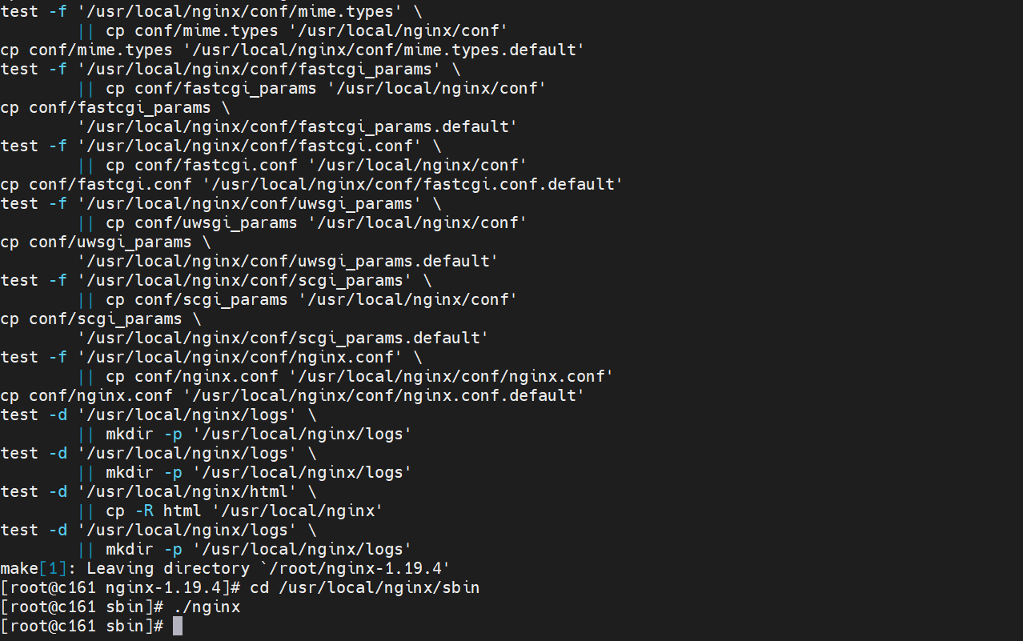
Task: Click the 'cd /usr/local/nginx/sbin' command
Action: tap(364, 588)
